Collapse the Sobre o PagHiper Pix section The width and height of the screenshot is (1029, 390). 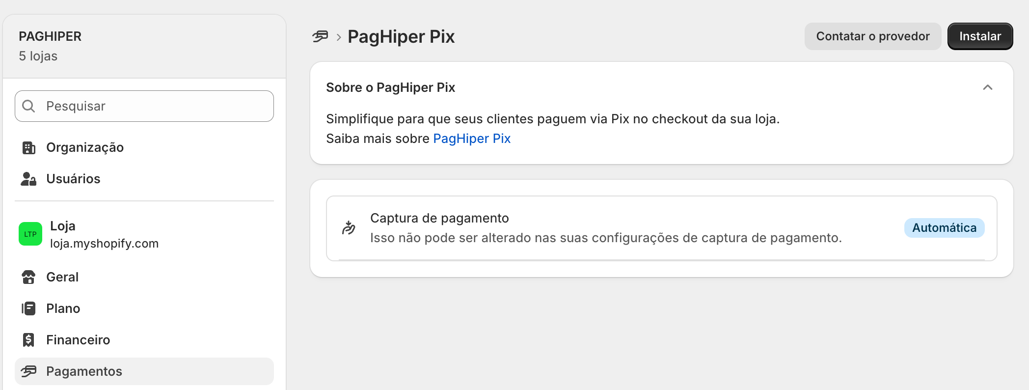click(988, 87)
